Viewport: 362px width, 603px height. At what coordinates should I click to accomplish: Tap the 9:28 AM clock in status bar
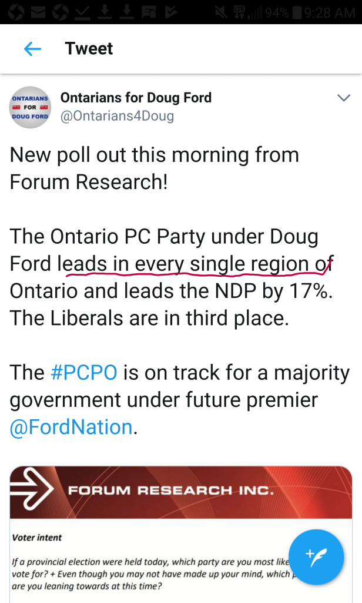pyautogui.click(x=330, y=12)
